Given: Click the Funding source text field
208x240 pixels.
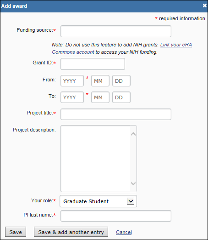Looking at the screenshot, I should click(116, 31).
